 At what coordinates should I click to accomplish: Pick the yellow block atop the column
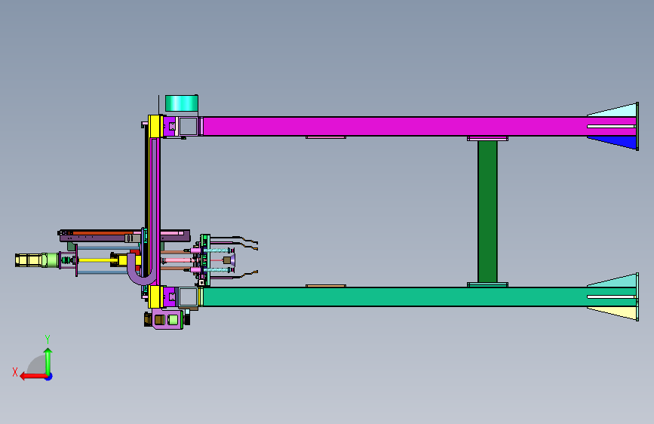[x=155, y=127]
